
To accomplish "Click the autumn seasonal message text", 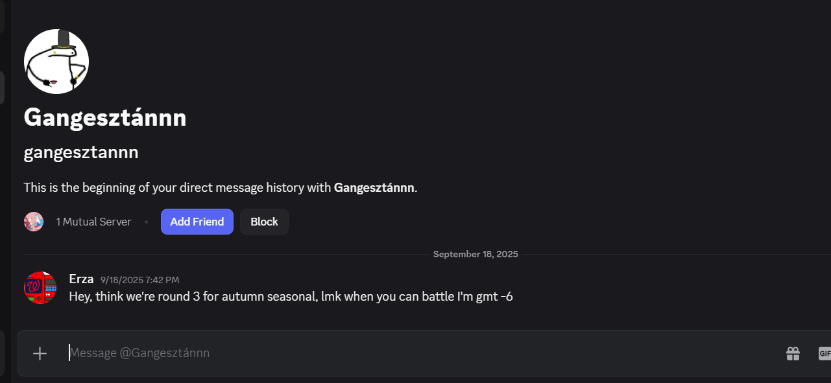I will click(x=291, y=297).
